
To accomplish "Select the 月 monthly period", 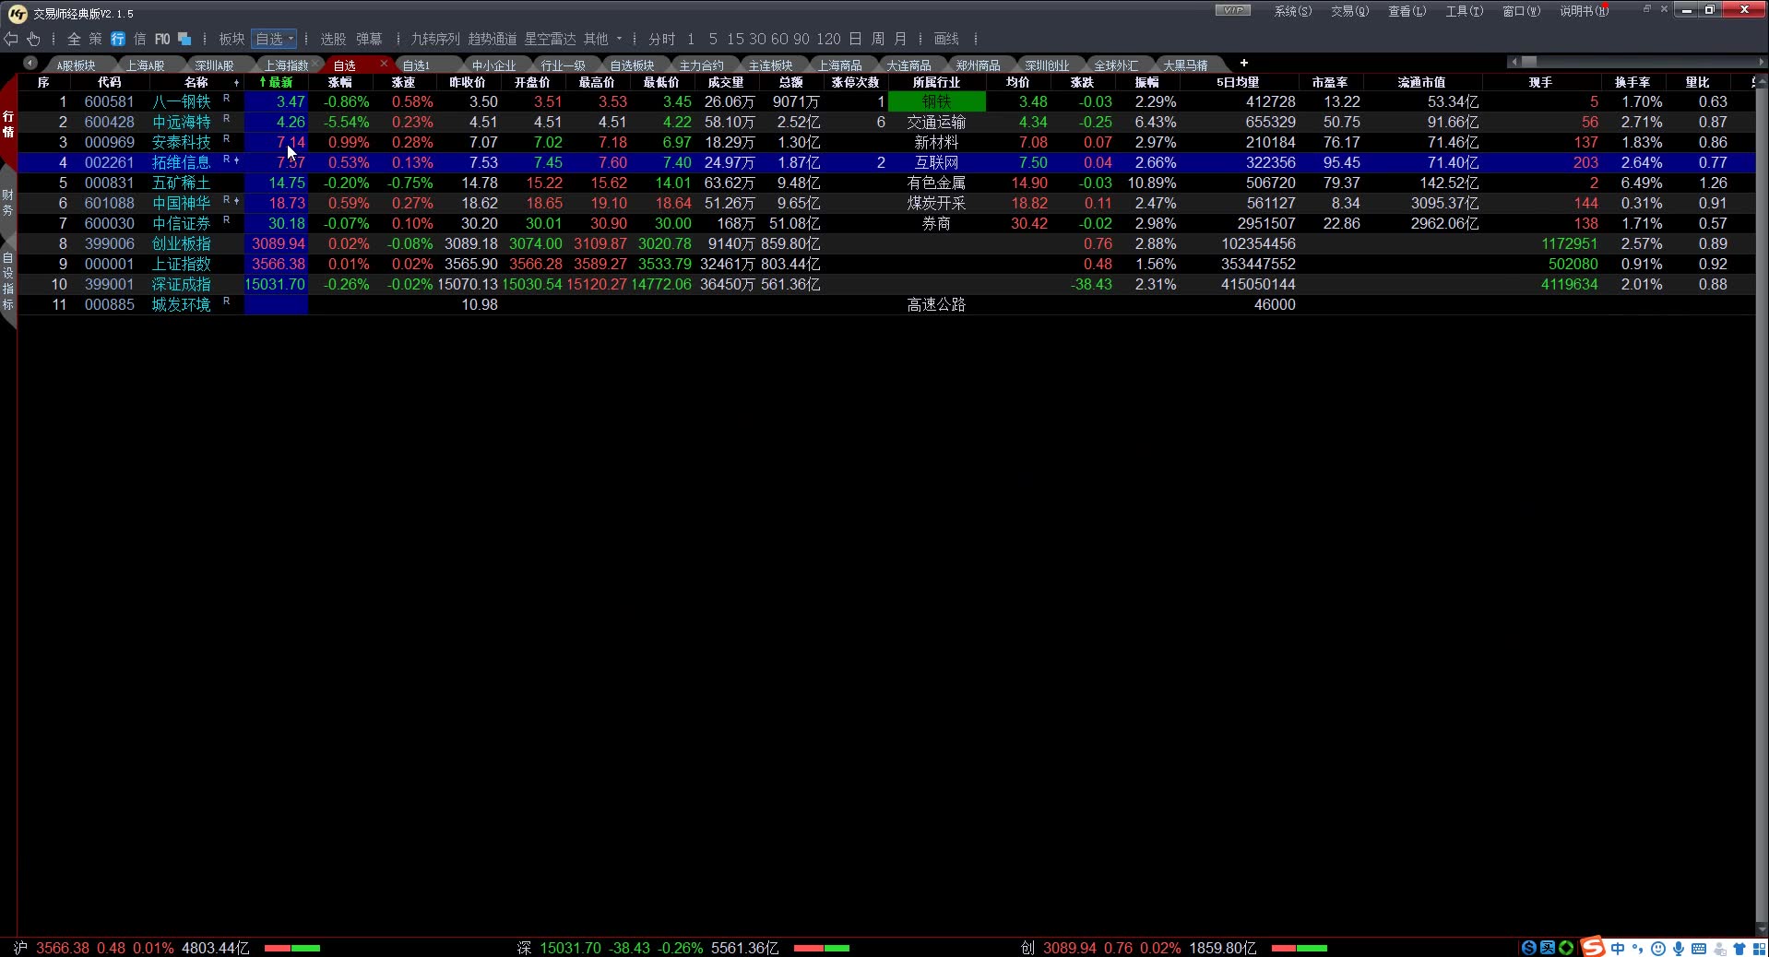I will tap(900, 39).
